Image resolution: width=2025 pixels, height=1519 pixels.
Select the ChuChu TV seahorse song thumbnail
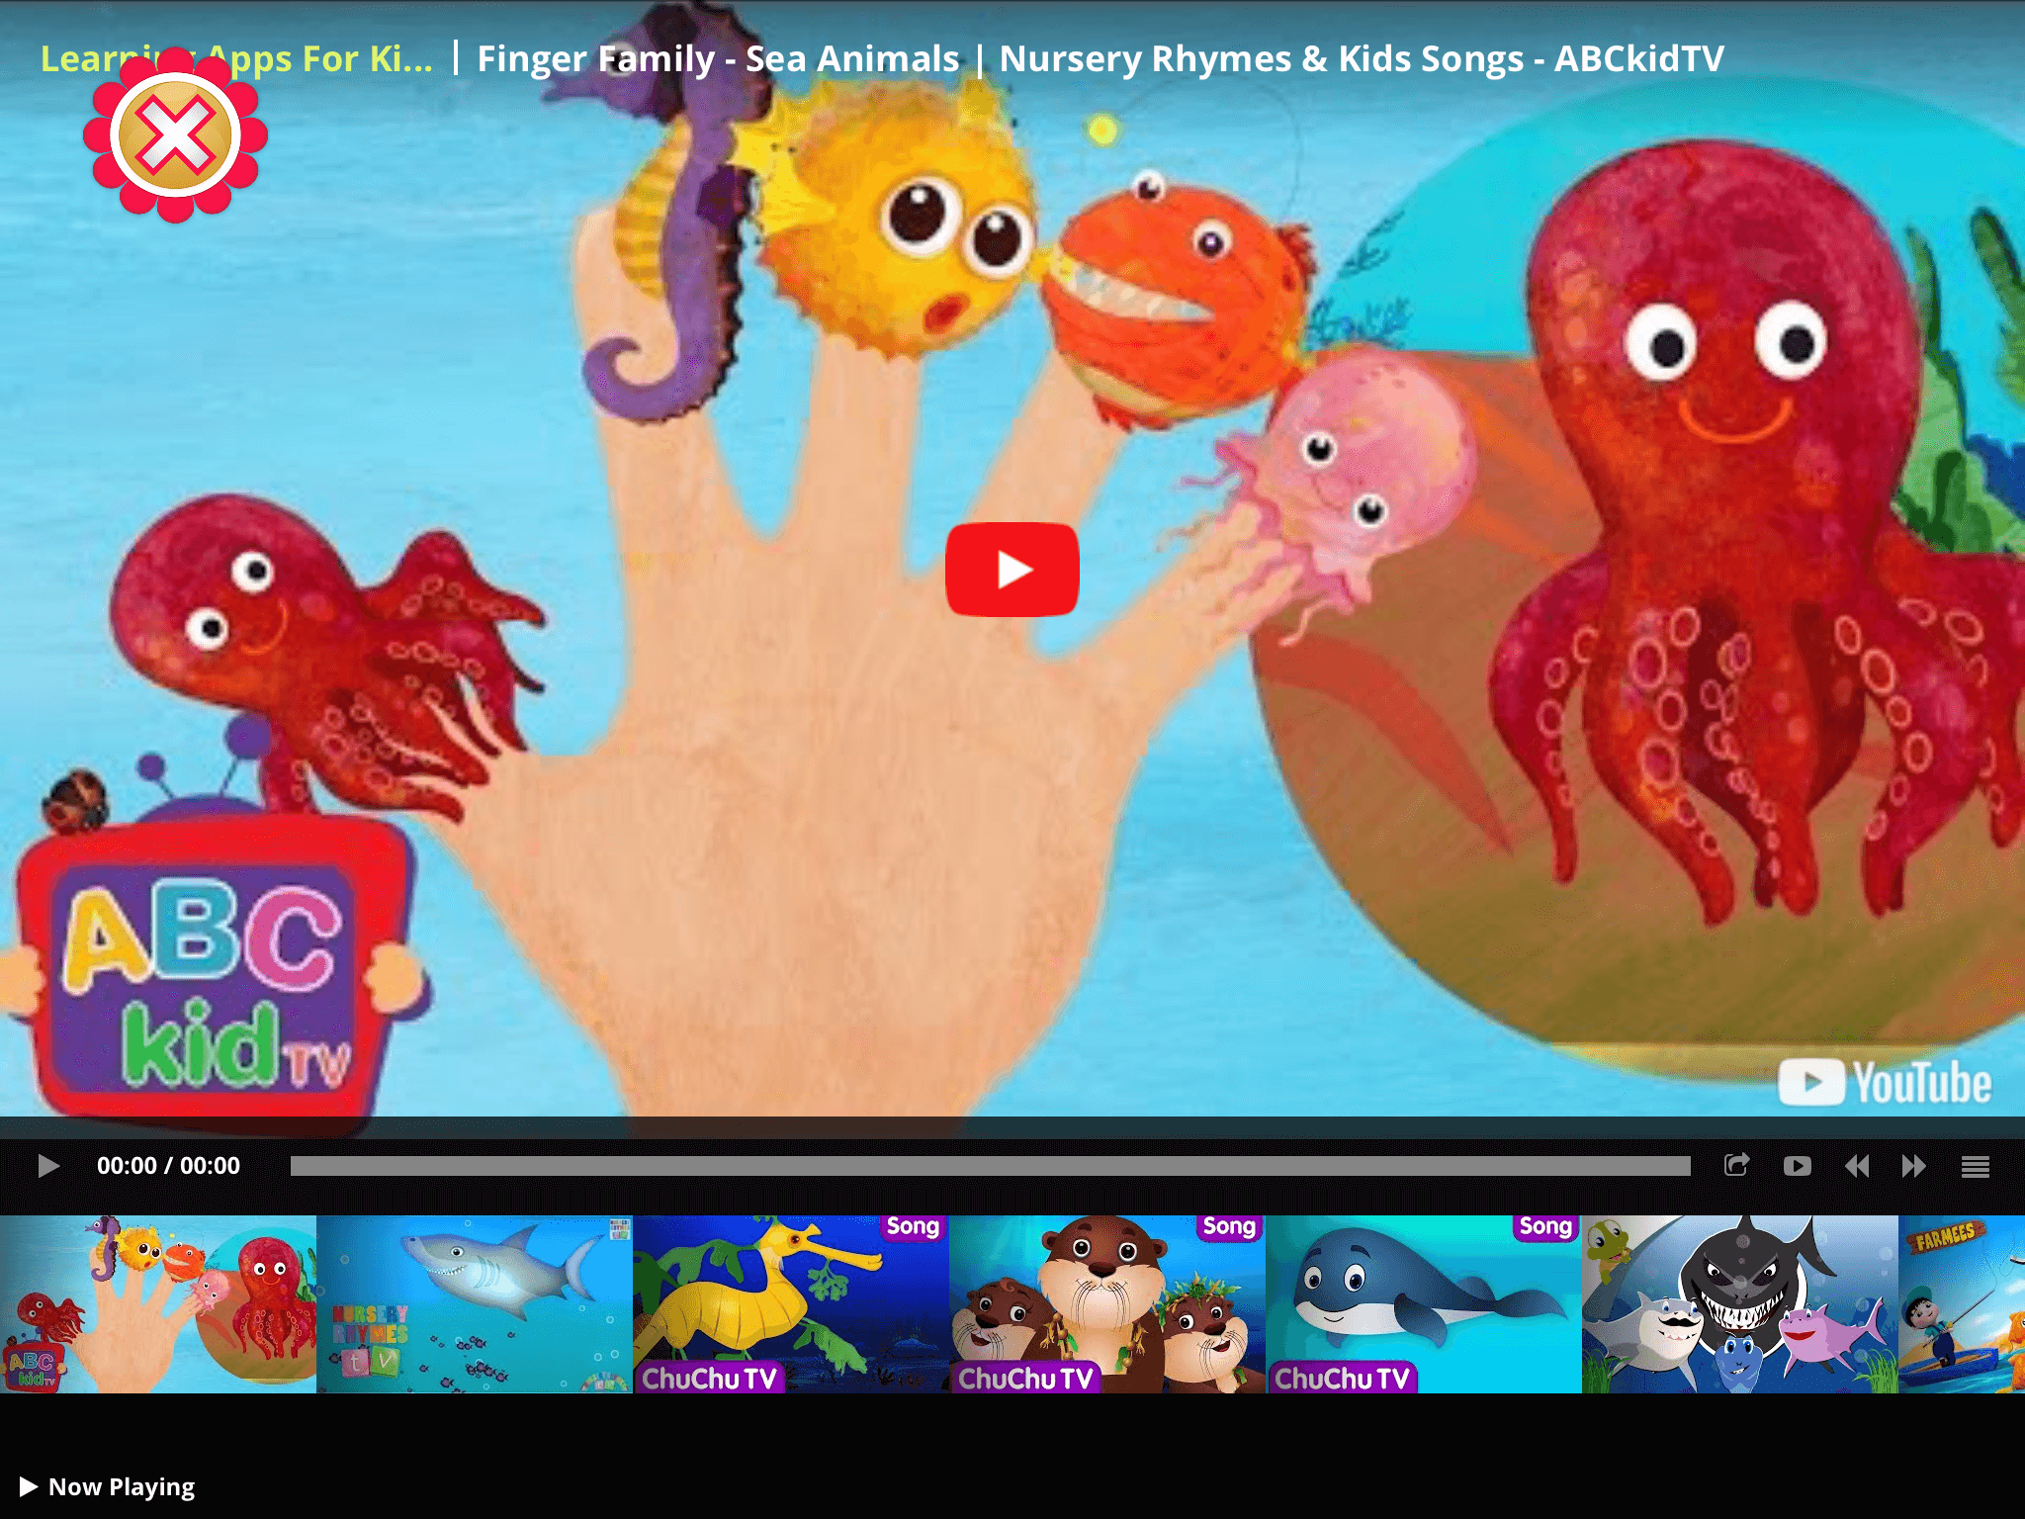click(791, 1303)
